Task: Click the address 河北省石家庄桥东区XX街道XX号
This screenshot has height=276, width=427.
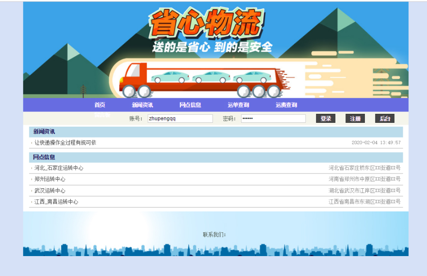Action: click(364, 168)
